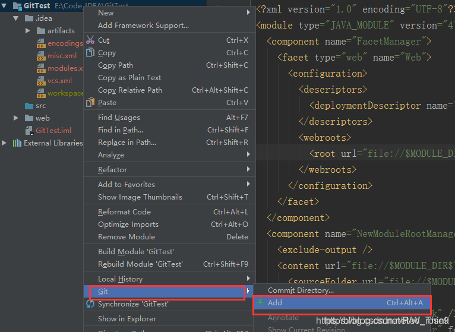Screen dimensions: 455x332
Task: Select Show Current Revision
Action: click(x=342, y=329)
